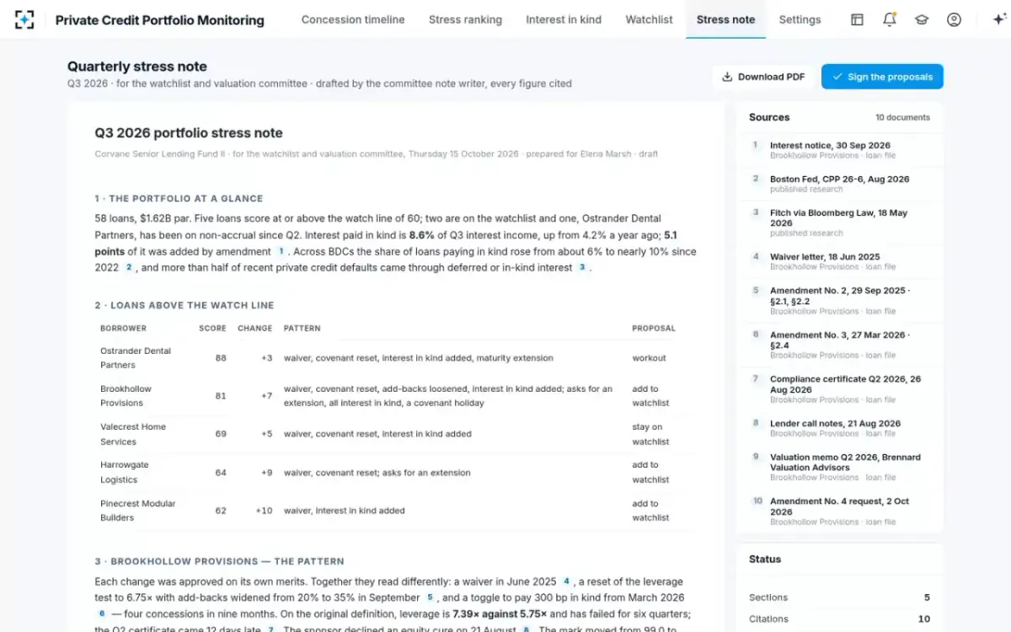Go to Interest in kind tab
The image size is (1011, 632).
point(564,19)
